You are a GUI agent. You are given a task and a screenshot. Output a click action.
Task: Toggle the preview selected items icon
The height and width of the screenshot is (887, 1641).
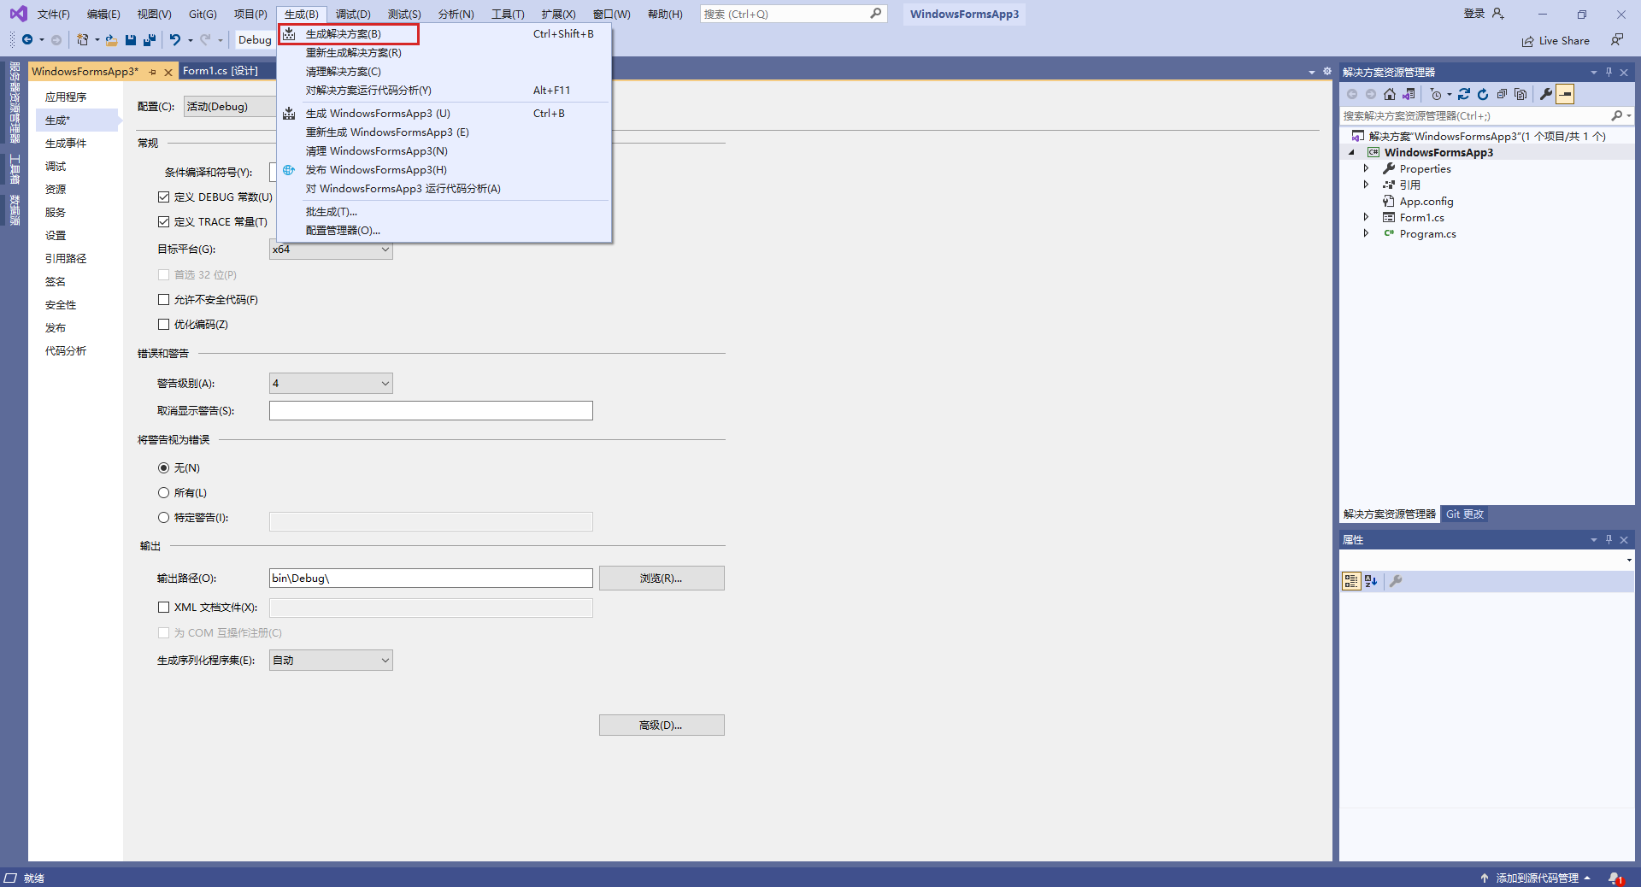pos(1565,94)
